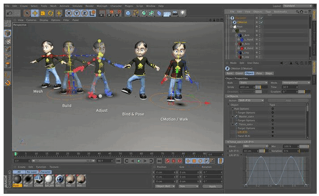Add a Light object
The width and height of the screenshot is (319, 196).
click(183, 13)
